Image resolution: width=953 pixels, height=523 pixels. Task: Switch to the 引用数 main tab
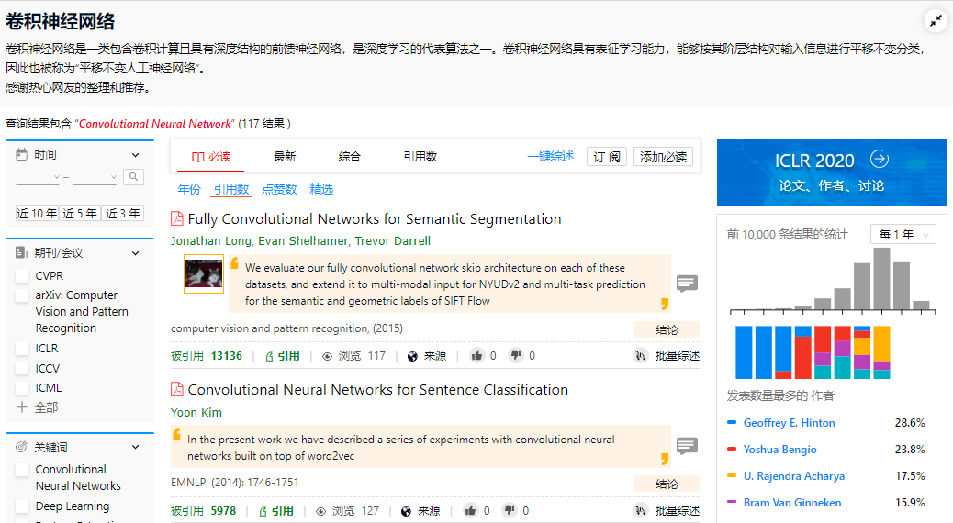[x=420, y=157]
